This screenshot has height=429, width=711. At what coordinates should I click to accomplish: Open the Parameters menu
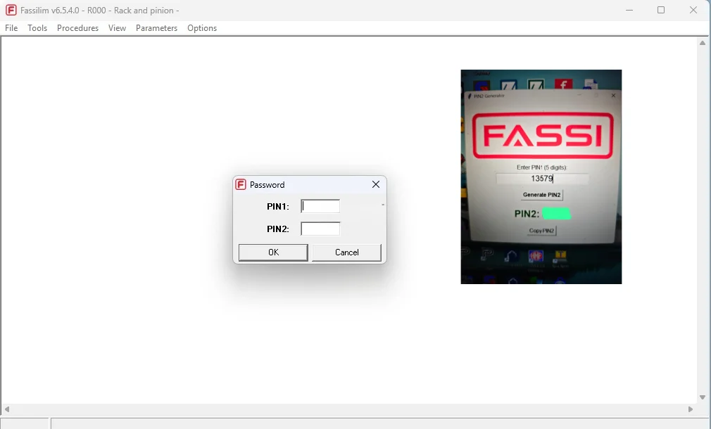coord(156,28)
